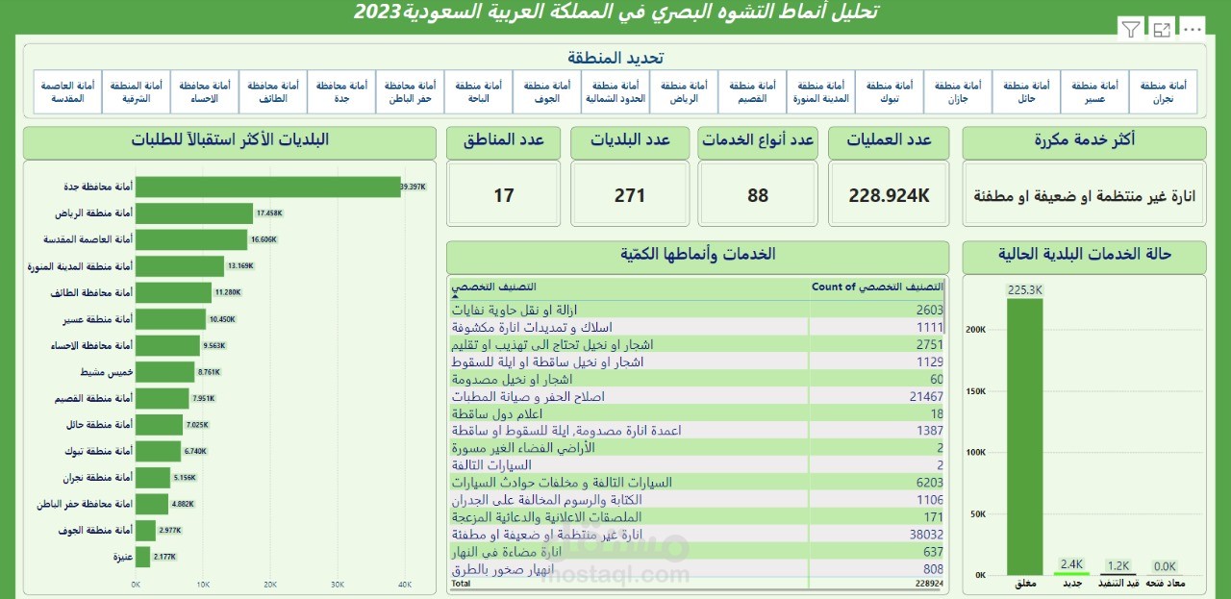Filter by أمانة محافظة الطائف slicer button

(273, 92)
